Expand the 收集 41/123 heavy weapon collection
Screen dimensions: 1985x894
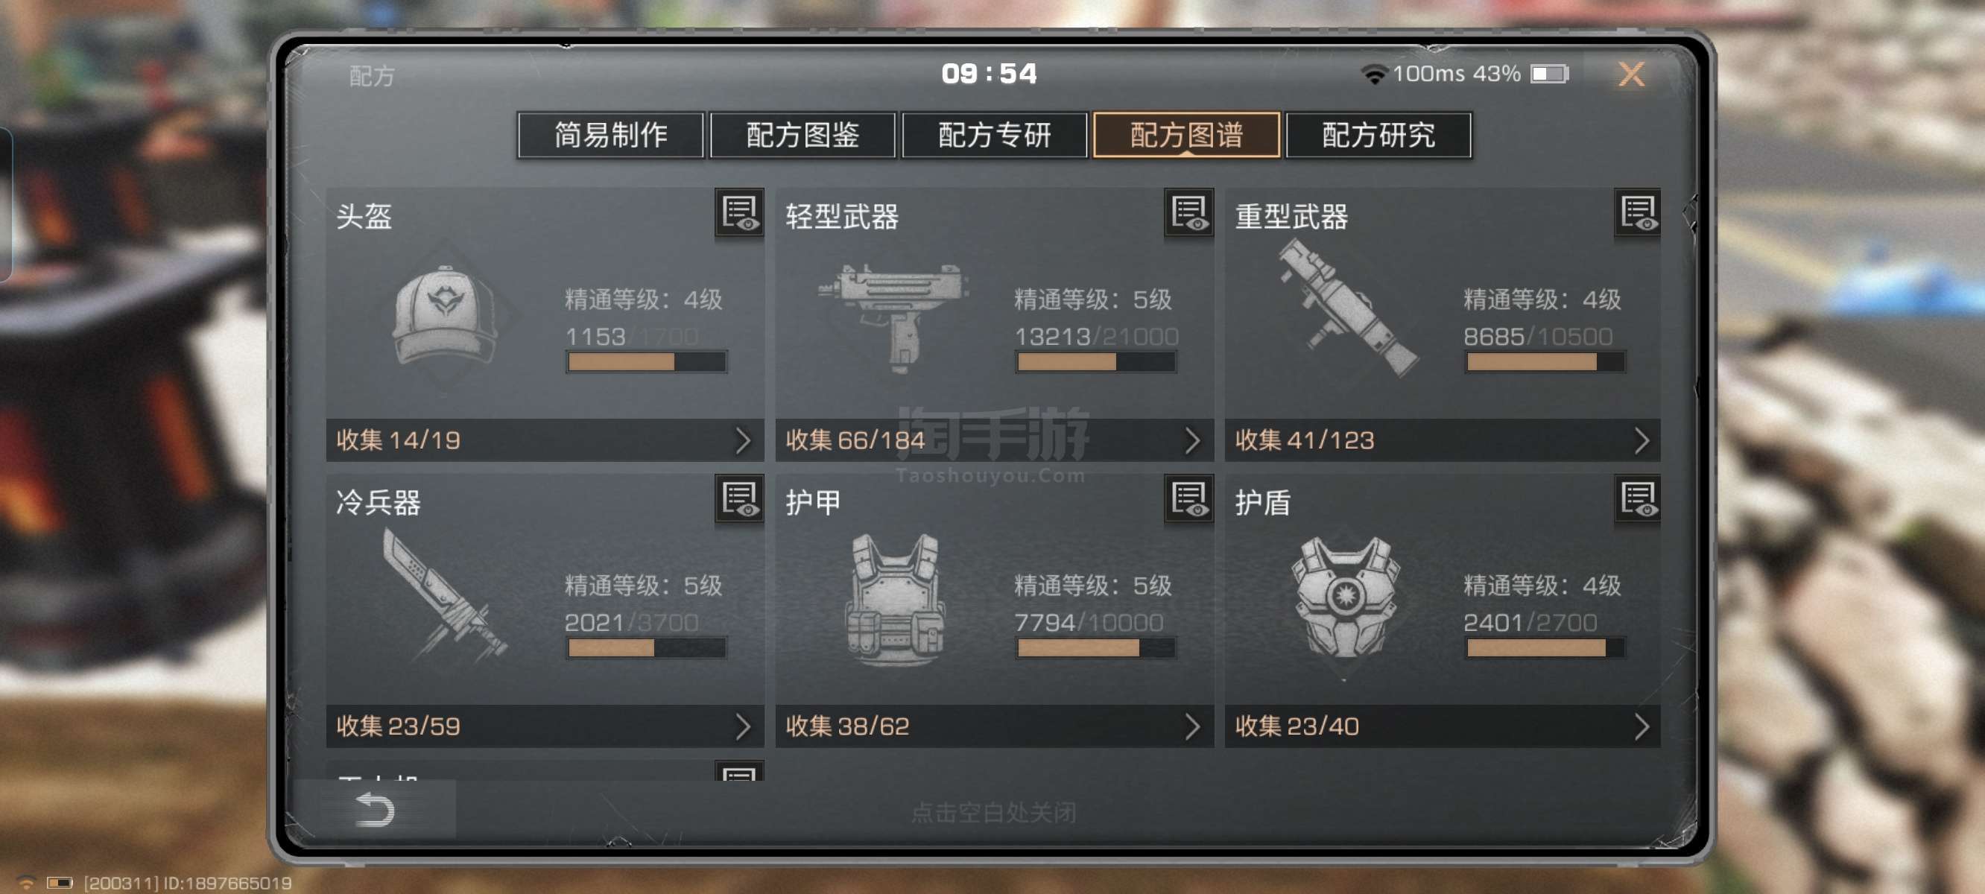point(1443,440)
